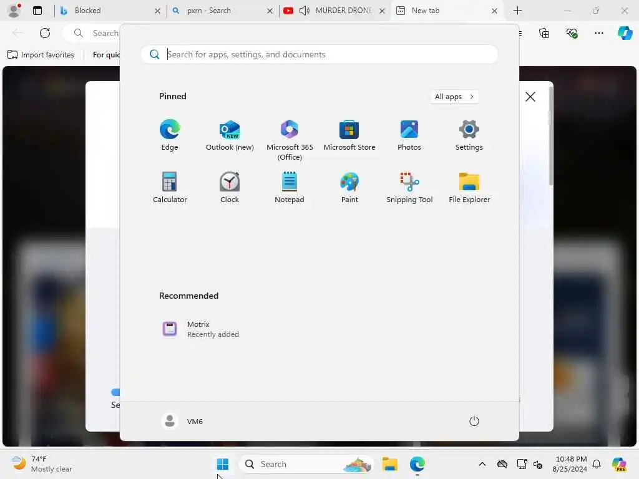Screen dimensions: 639x479
Task: Mute the MURDER DRONE tab audio
Action: 305,11
